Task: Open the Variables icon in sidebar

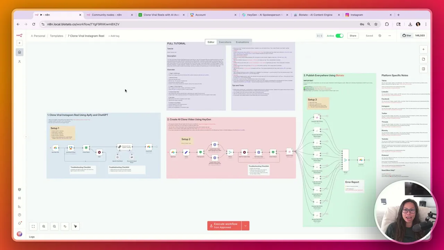Action: [19, 198]
